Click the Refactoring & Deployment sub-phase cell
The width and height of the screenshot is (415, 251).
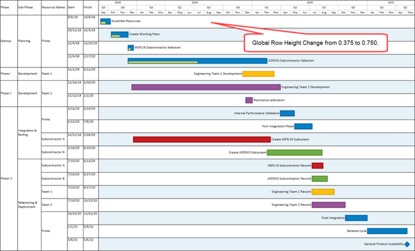tap(29, 205)
